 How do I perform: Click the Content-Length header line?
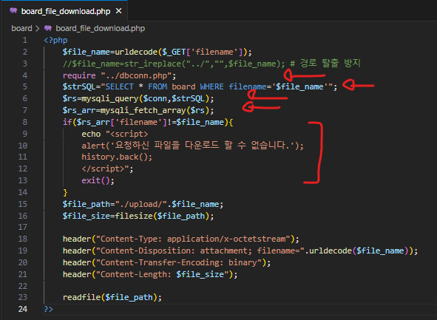pos(150,274)
